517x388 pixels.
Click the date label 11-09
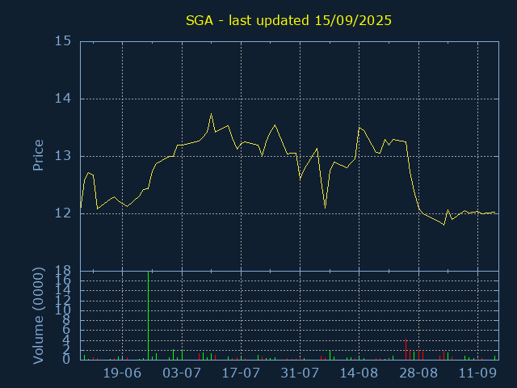pos(477,373)
